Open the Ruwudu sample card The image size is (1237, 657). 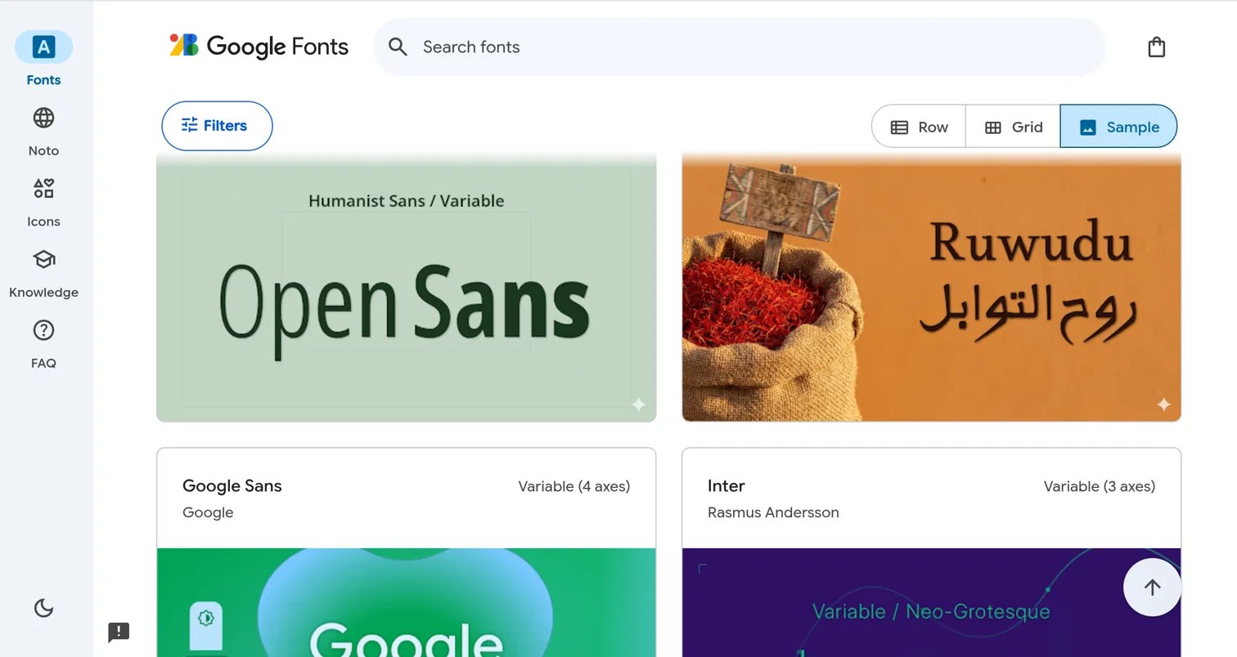(931, 288)
